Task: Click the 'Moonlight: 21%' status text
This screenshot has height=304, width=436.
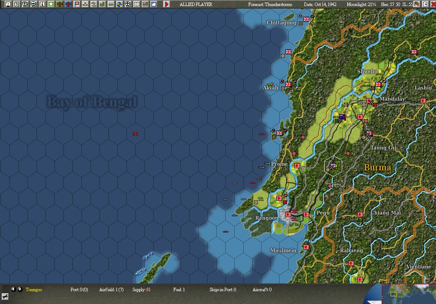Action: (x=361, y=4)
